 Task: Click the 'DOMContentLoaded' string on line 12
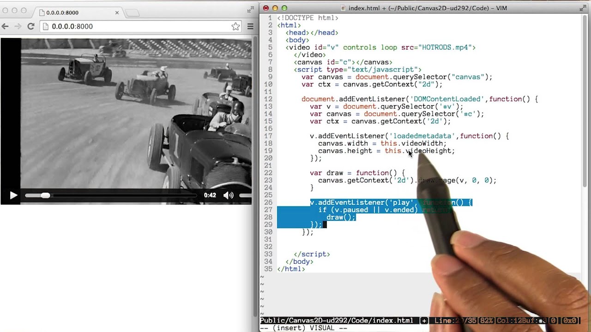447,99
